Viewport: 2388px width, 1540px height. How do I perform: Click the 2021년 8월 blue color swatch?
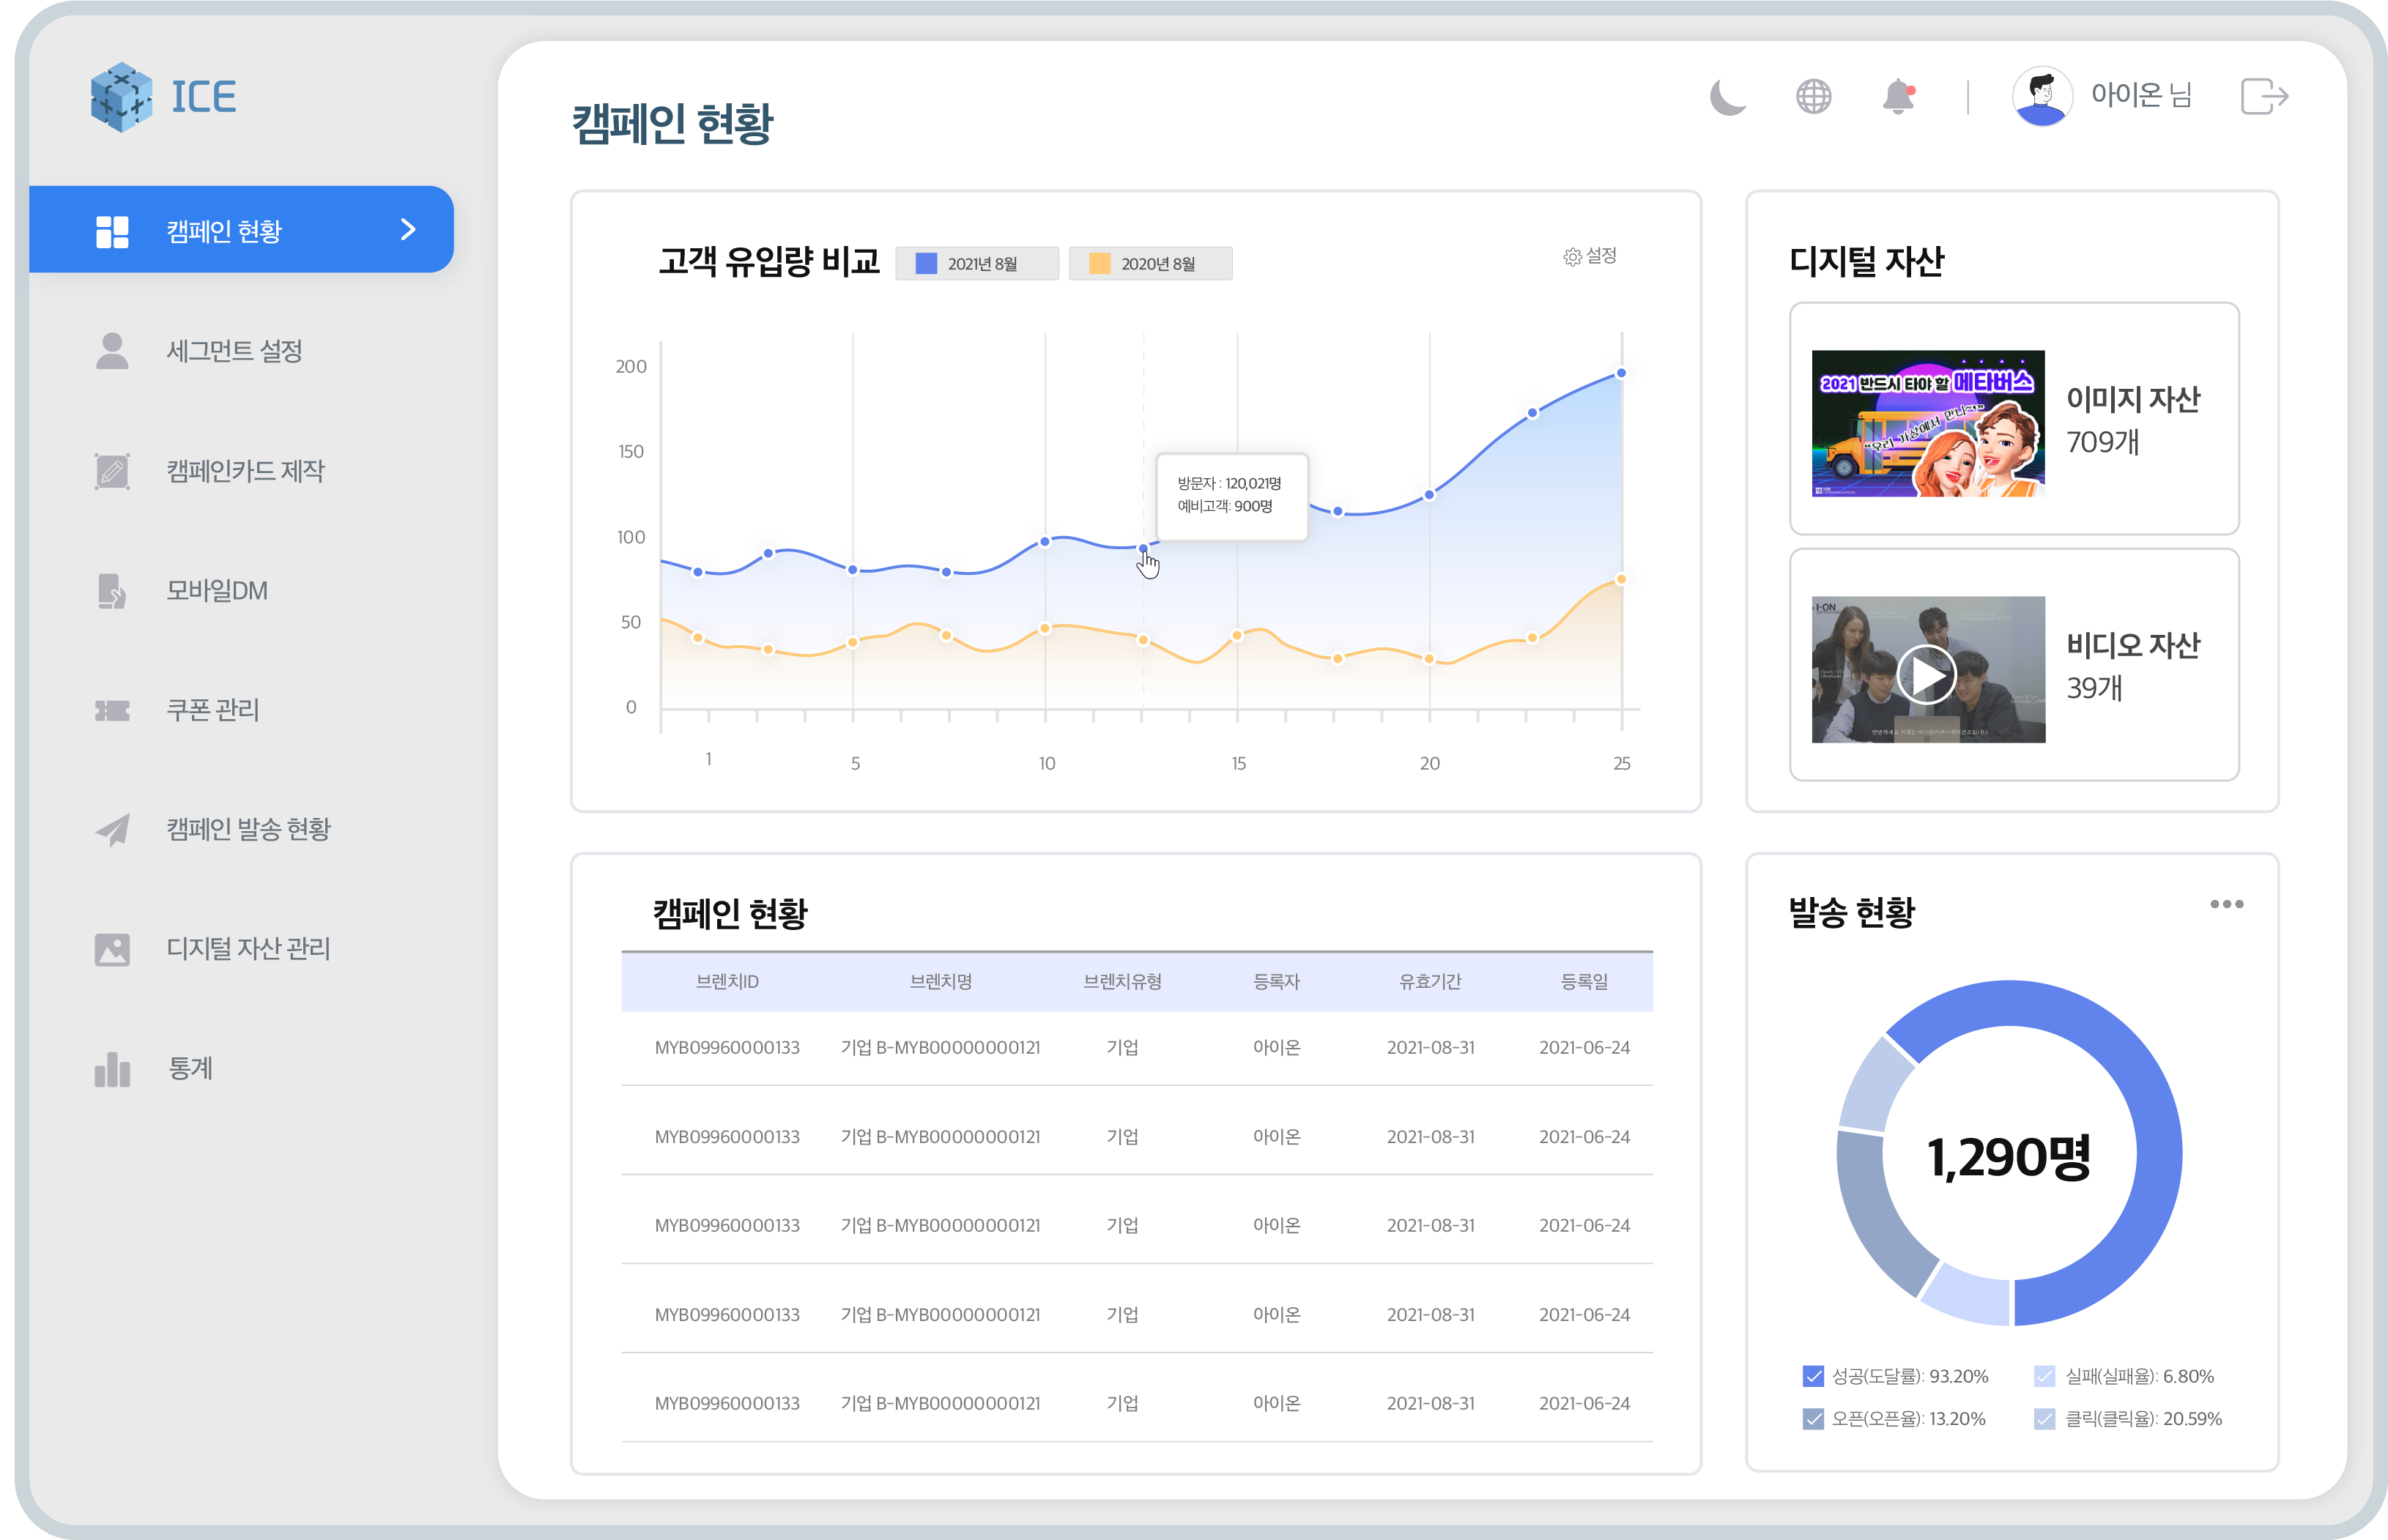tap(926, 264)
